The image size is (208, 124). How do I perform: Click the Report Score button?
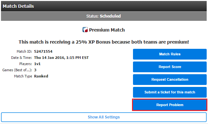click(x=170, y=67)
